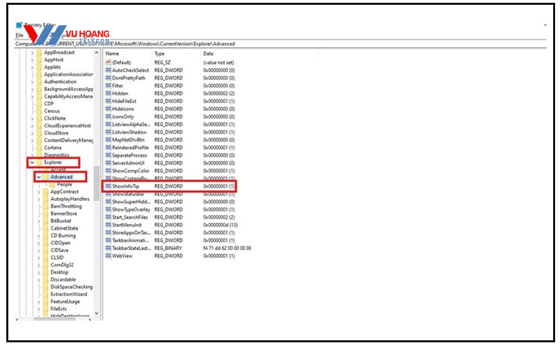Collapse the Advanced key node
This screenshot has width=560, height=350.
click(38, 177)
